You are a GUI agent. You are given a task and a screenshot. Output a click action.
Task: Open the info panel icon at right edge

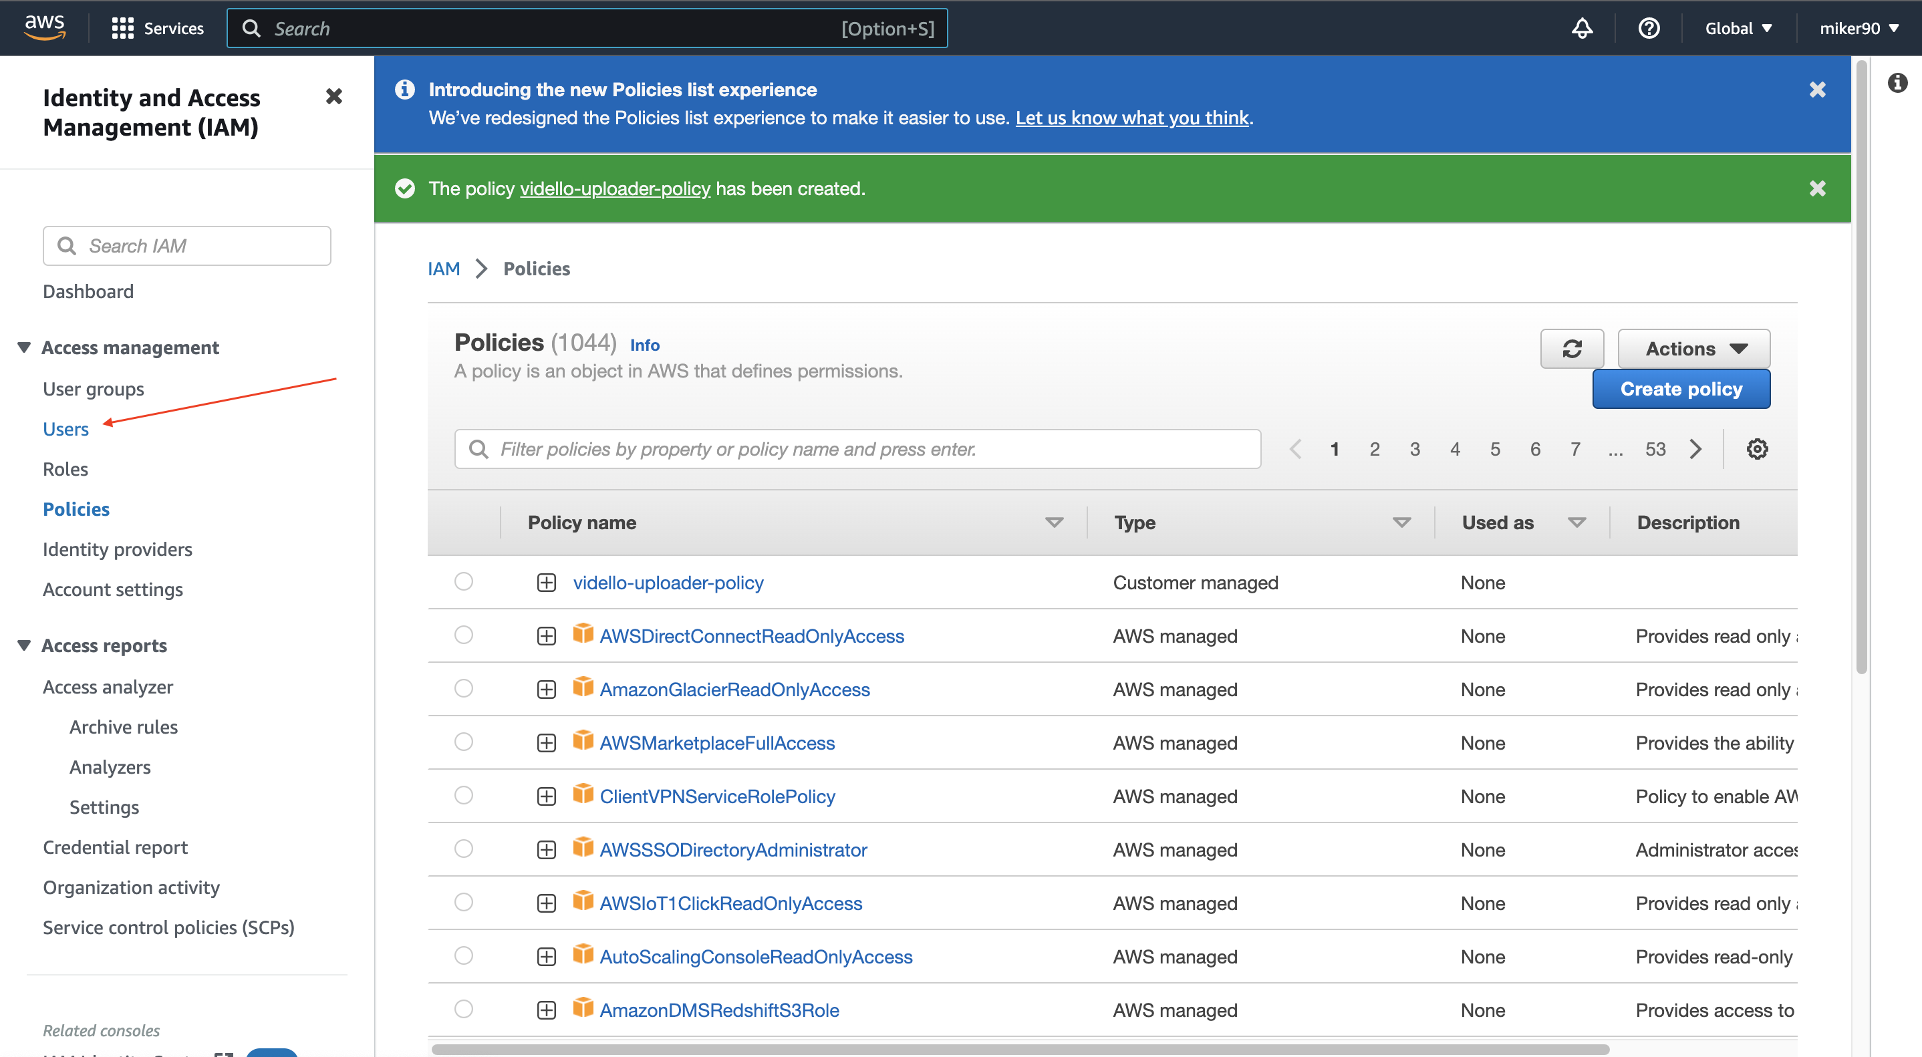1897,83
